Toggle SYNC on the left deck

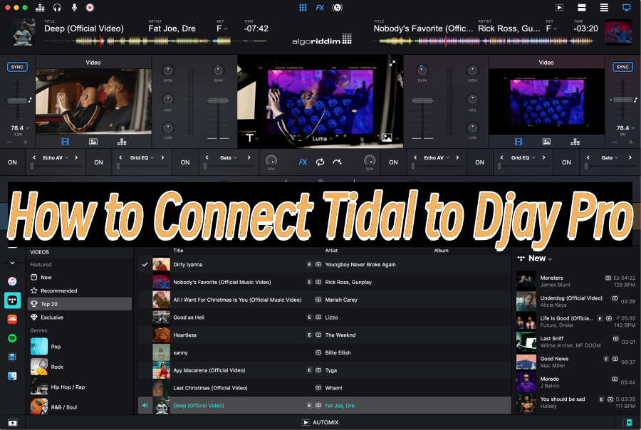(17, 67)
